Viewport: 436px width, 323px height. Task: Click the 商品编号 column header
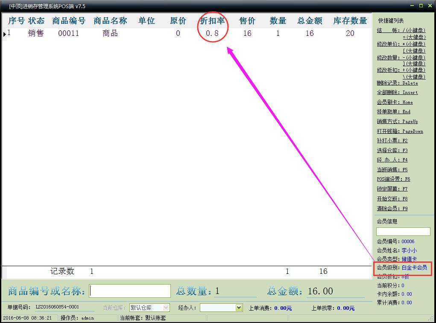[69, 21]
